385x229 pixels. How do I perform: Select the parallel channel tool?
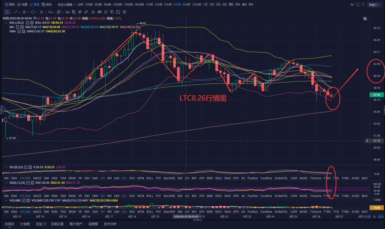[x=24, y=12]
